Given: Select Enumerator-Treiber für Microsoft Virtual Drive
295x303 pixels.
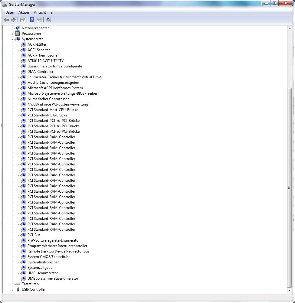Looking at the screenshot, I should click(64, 77).
